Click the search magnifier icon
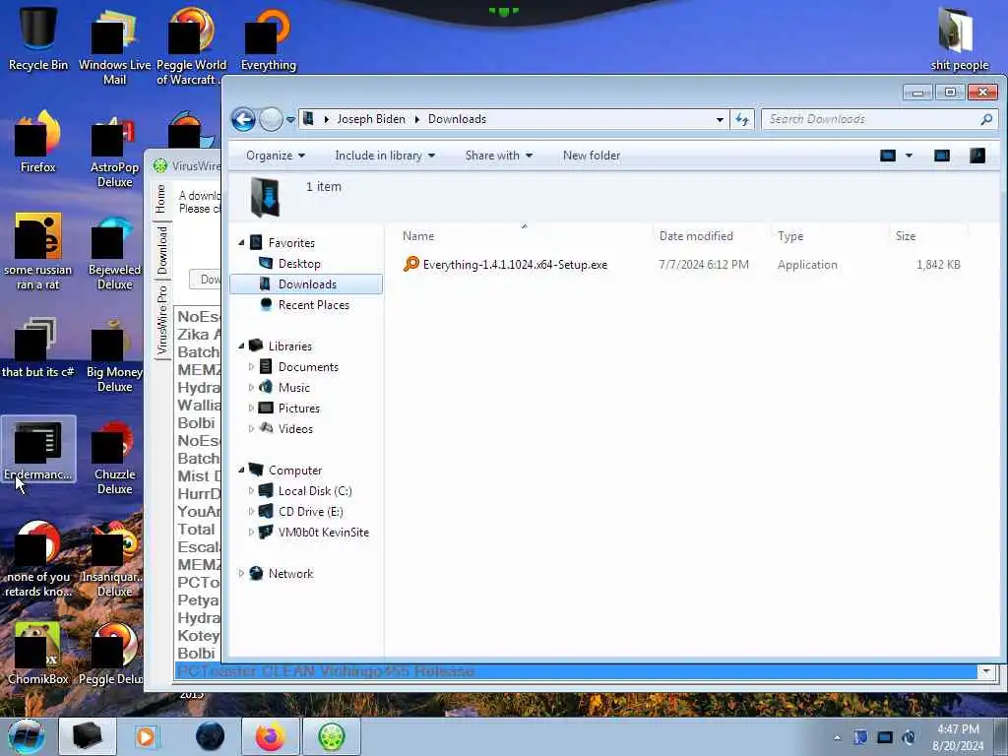The image size is (1008, 756). 986,119
